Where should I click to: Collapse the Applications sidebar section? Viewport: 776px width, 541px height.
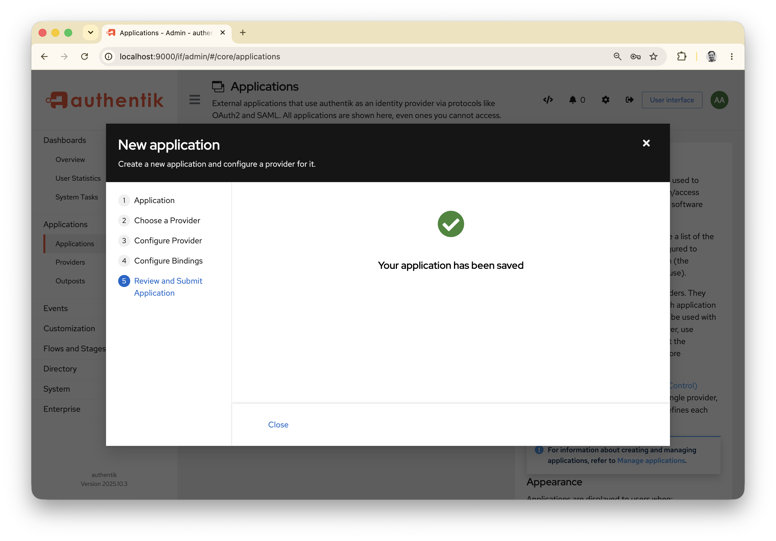click(x=65, y=224)
